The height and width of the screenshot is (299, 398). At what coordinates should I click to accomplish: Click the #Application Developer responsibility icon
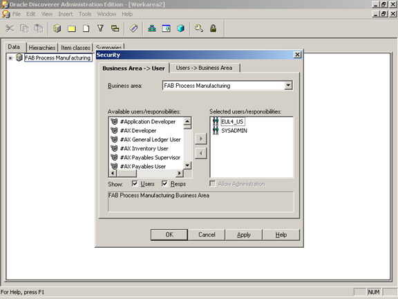tap(114, 122)
